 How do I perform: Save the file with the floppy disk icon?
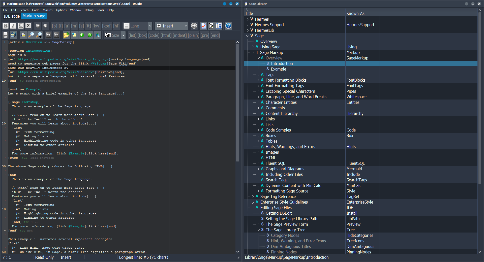[6, 35]
